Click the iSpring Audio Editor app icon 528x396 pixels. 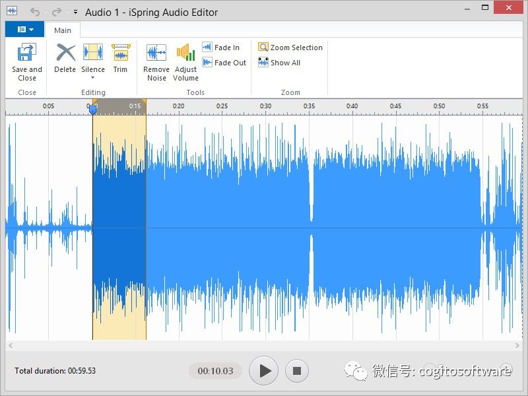coord(12,11)
